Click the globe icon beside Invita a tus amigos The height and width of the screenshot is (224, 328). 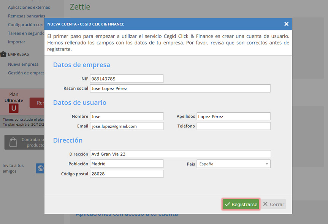coord(40,168)
